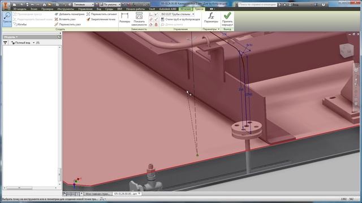Click the Создать panel label
Viewport: 362px width, 203px height.
(60, 29)
